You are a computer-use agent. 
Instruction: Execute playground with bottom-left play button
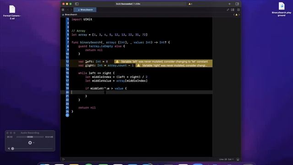[x=63, y=159]
